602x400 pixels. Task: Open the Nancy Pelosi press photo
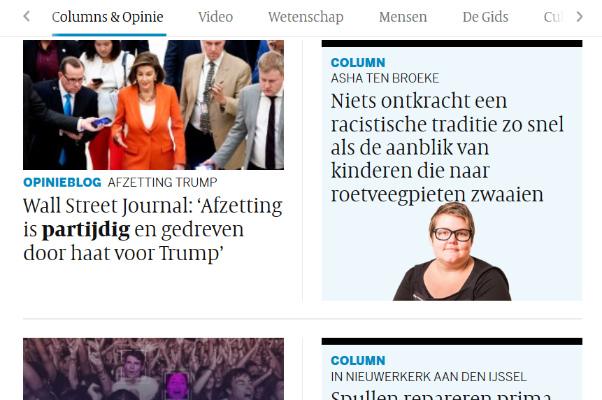[x=153, y=105]
